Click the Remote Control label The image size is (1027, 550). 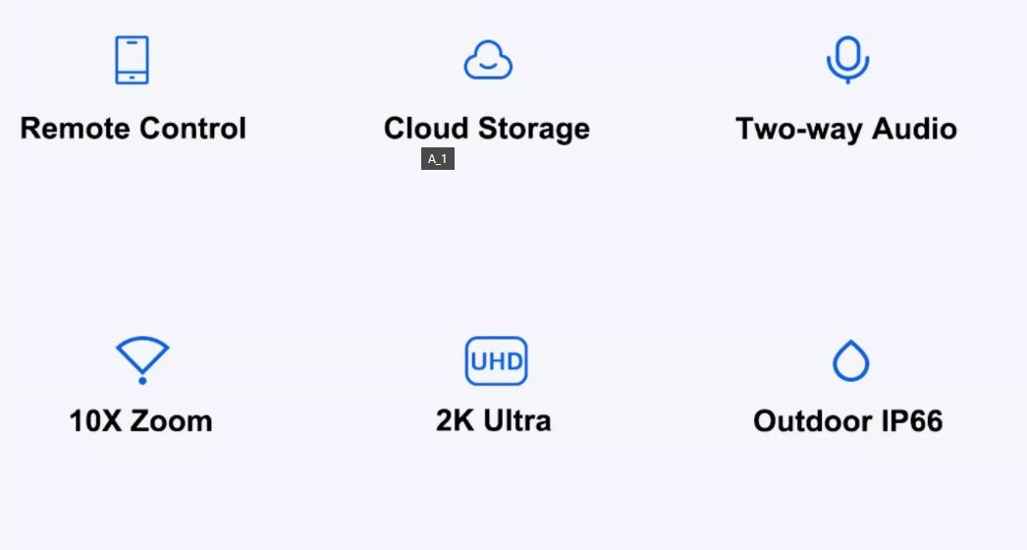(x=133, y=129)
